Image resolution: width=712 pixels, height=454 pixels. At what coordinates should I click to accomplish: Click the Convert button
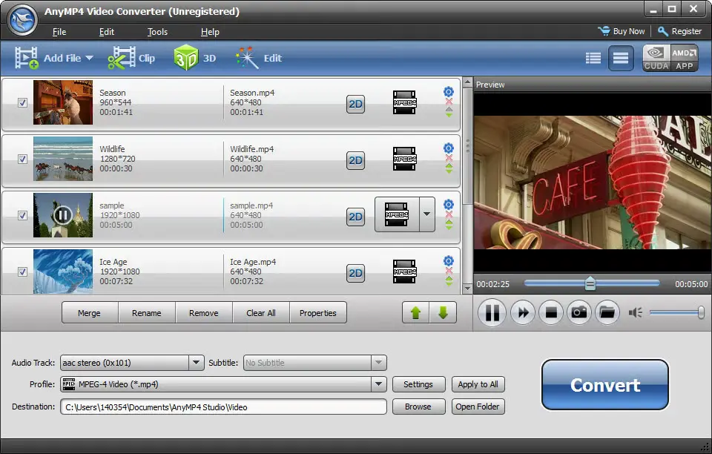coord(605,385)
